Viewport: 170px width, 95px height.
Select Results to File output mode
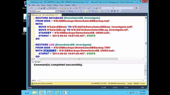pos(102,11)
